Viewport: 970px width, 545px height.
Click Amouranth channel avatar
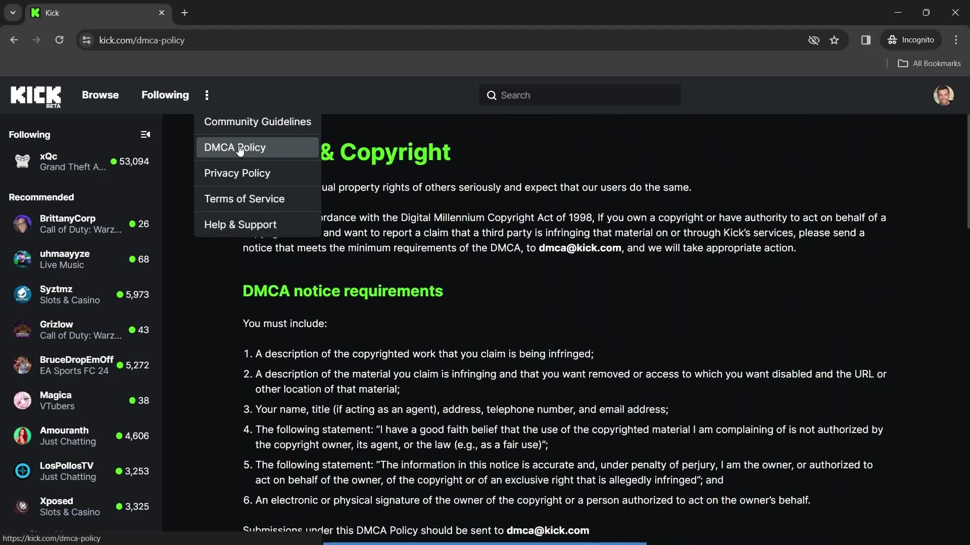[22, 436]
